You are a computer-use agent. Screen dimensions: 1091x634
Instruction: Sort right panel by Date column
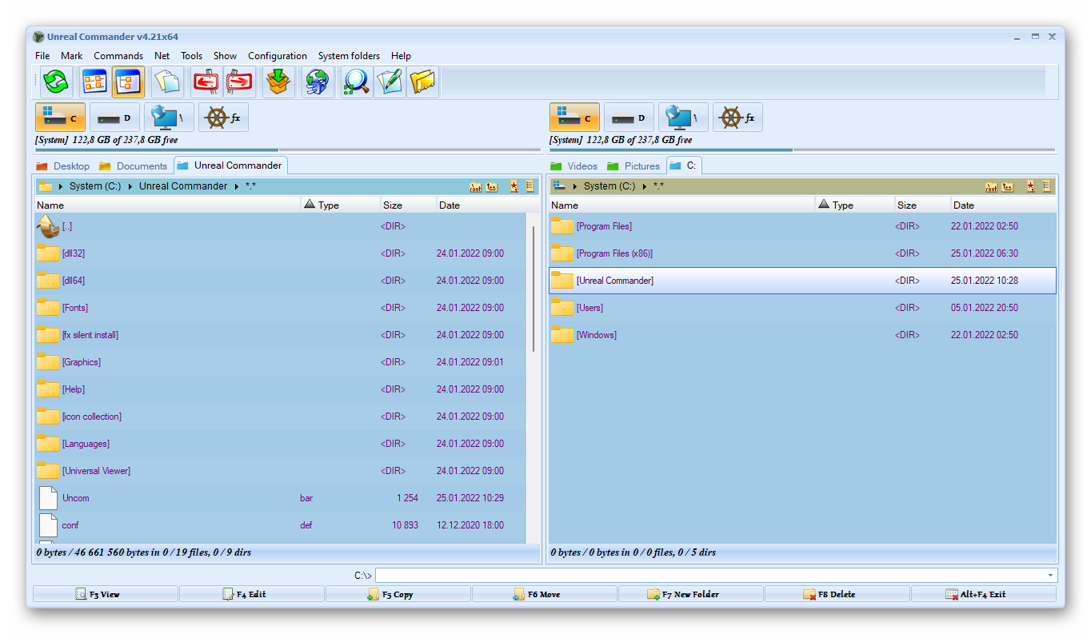point(1003,205)
